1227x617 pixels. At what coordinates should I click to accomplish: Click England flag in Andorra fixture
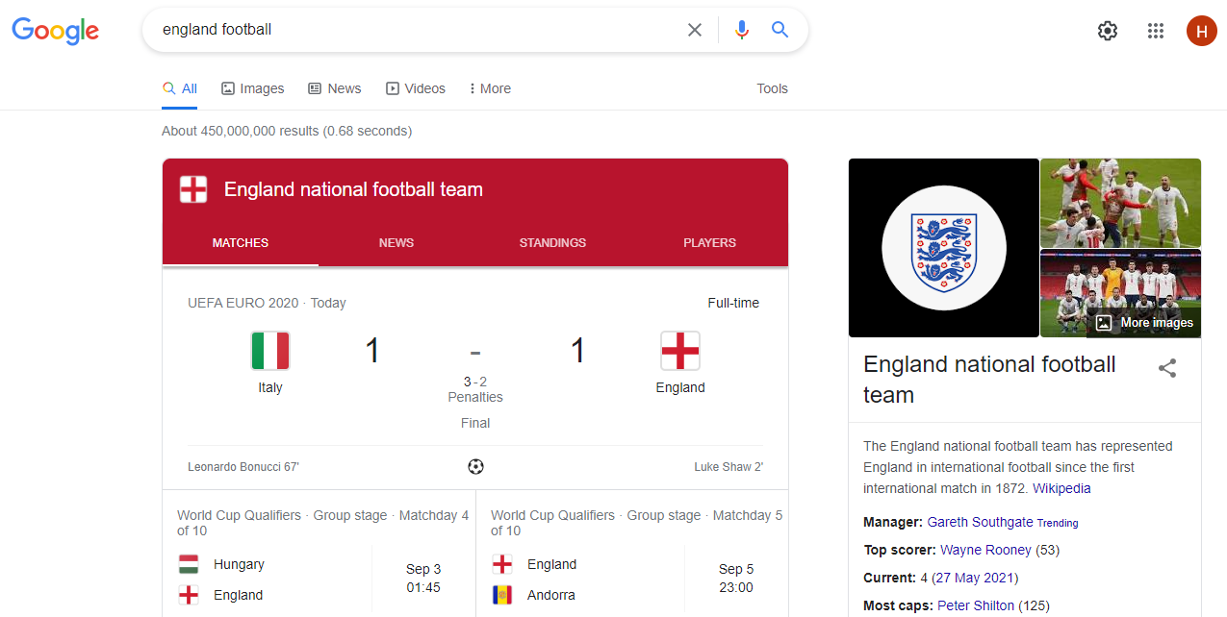pos(502,564)
